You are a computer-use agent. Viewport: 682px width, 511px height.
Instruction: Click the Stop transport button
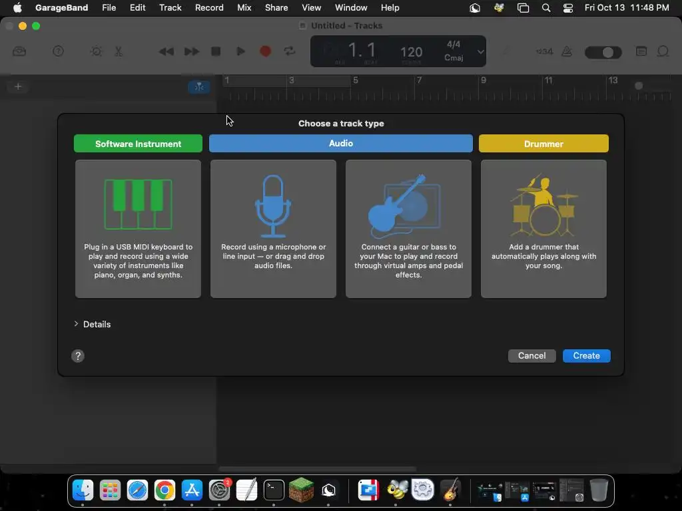click(216, 51)
